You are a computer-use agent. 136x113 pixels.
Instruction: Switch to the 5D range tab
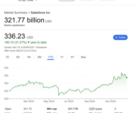(18, 57)
